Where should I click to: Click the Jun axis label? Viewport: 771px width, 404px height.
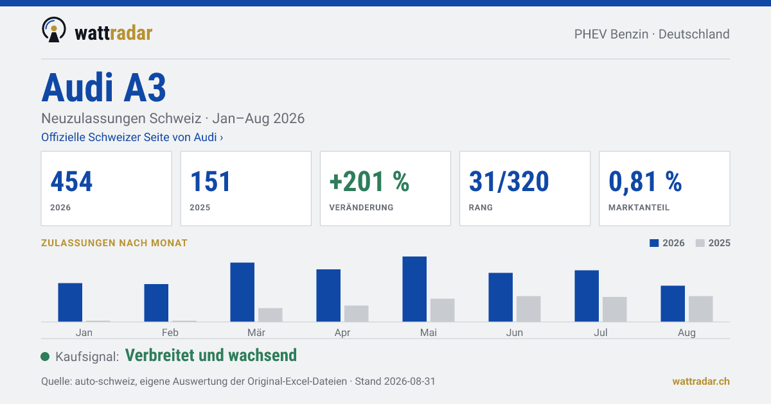click(515, 333)
